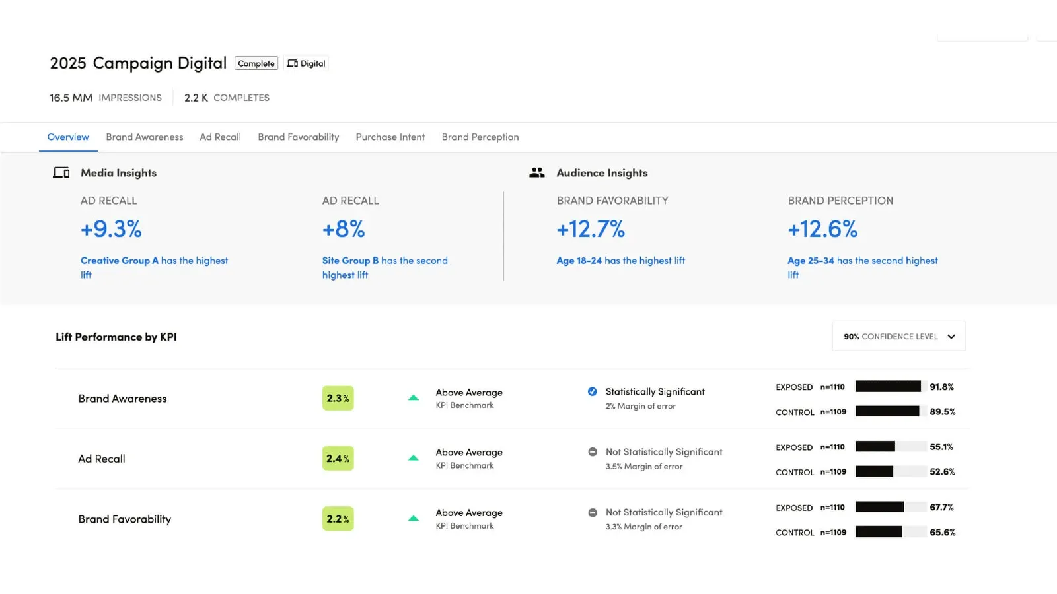Click the +8% Ad Recall value
1057x594 pixels.
click(x=344, y=229)
